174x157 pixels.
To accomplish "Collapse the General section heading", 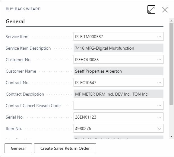I will point(15,21).
